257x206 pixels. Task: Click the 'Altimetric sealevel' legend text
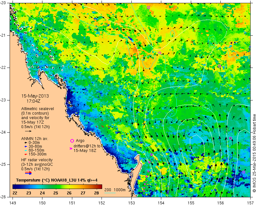click(38, 109)
